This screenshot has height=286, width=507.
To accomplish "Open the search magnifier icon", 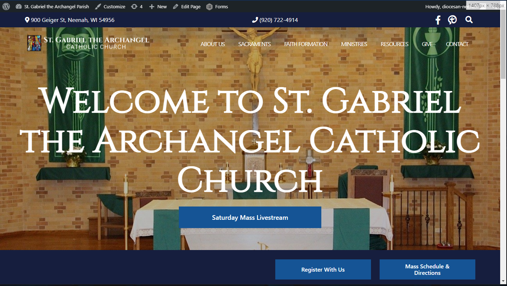I will 468,20.
